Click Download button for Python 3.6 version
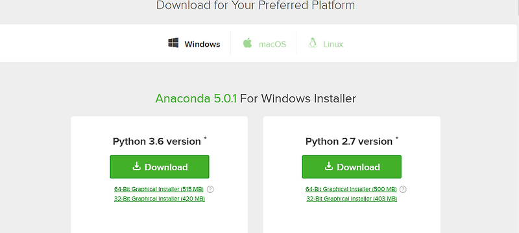 160,167
